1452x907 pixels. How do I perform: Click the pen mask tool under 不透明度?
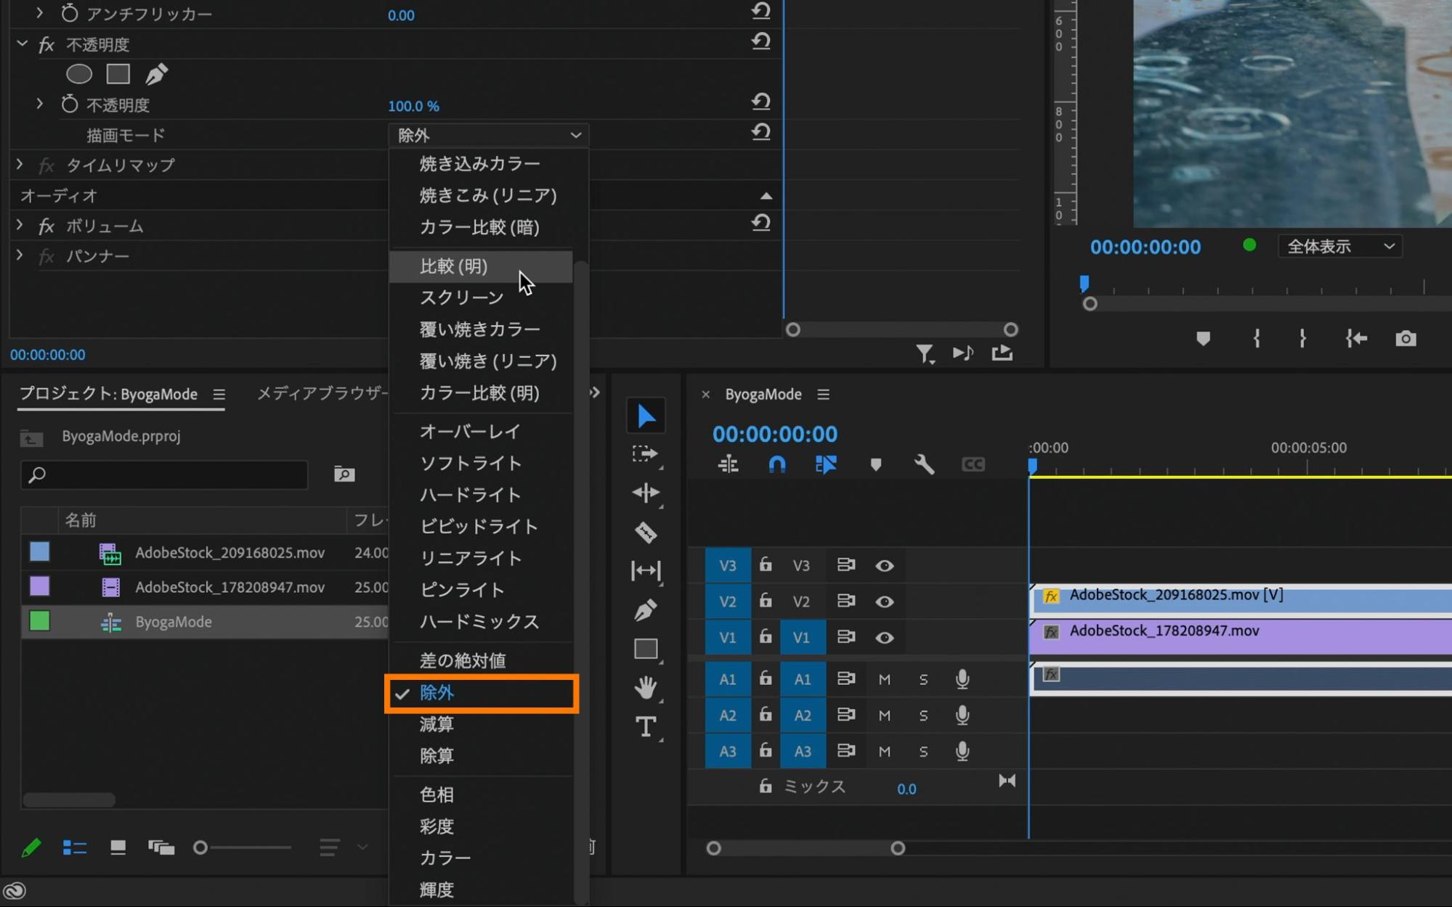[x=156, y=74]
